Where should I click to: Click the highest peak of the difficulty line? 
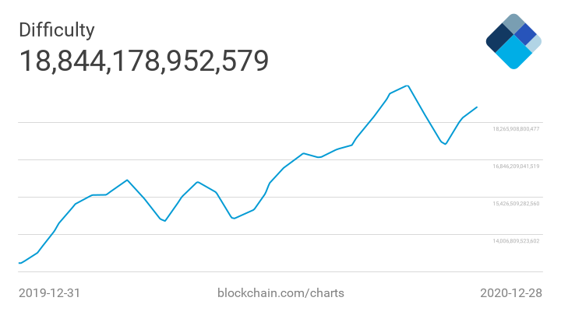click(408, 86)
